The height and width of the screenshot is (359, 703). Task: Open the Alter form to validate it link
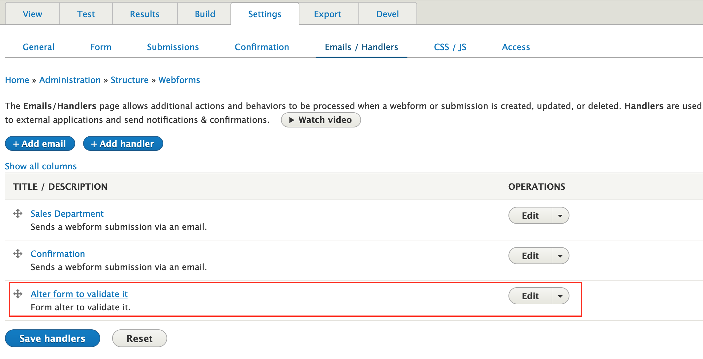point(79,294)
